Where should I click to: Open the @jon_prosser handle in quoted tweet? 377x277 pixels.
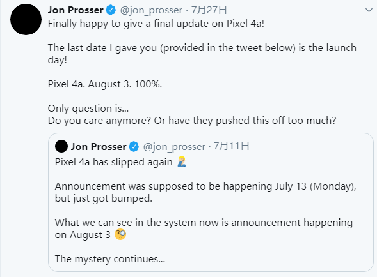click(x=174, y=147)
